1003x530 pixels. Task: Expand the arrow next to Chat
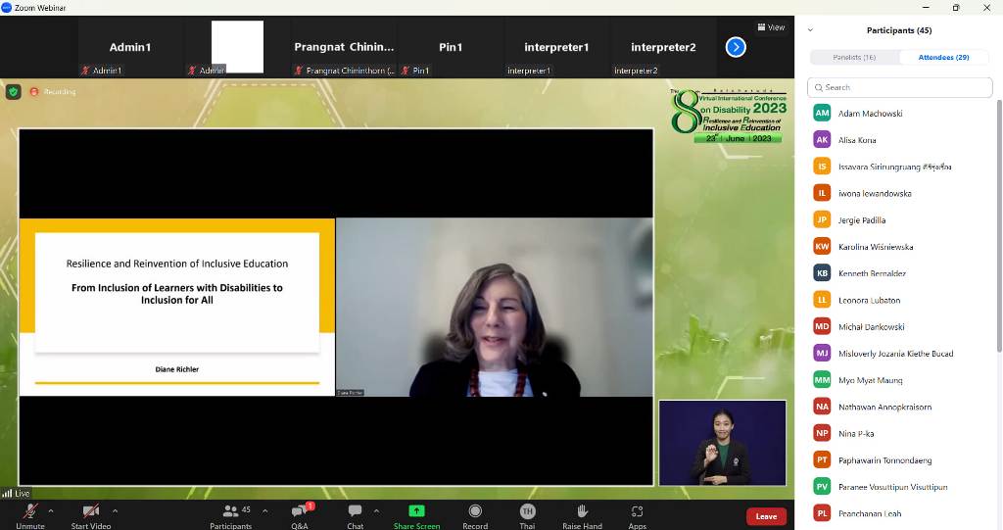(376, 510)
